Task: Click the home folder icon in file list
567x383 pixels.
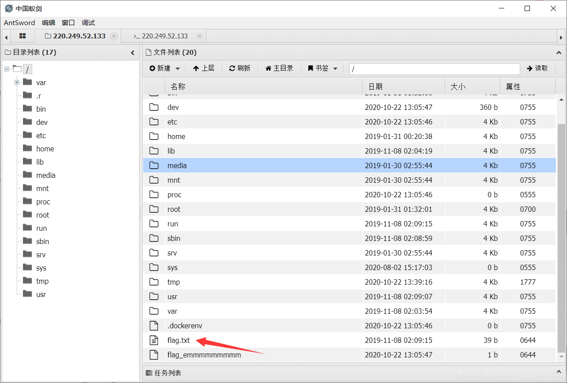Action: (x=154, y=136)
